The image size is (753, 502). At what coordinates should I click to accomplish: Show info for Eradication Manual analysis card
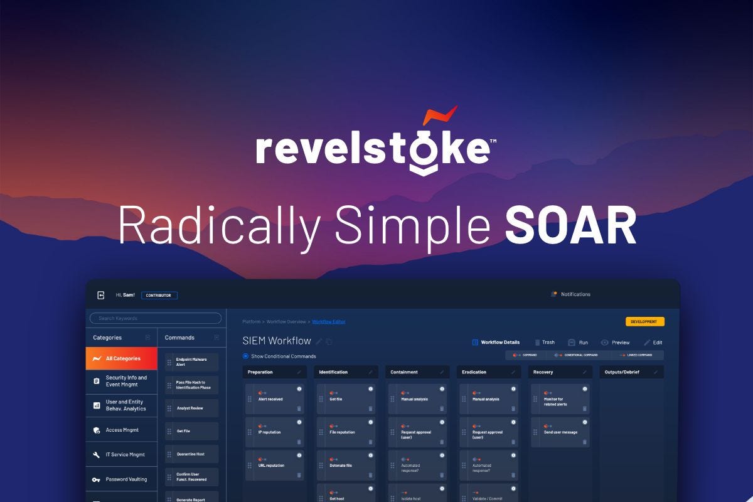(x=513, y=389)
